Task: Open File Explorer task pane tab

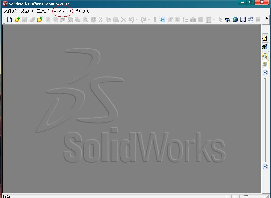Action: pyautogui.click(x=265, y=55)
